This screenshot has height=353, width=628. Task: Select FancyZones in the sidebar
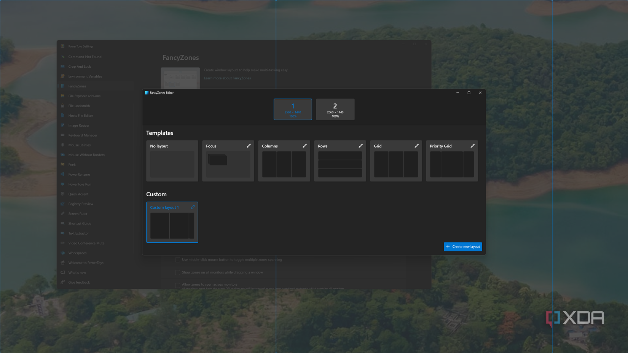point(77,86)
